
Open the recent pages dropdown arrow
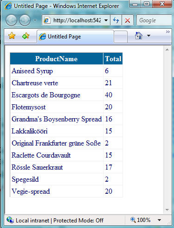[x=35, y=20]
